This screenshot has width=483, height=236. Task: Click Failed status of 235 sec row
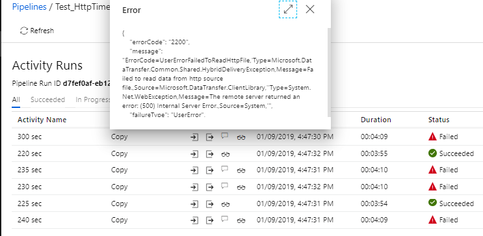(443, 170)
